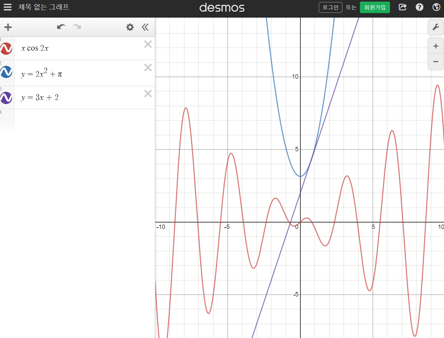444x338 pixels.
Task: Click the blue parabola vertex on the graph
Action: point(301,176)
